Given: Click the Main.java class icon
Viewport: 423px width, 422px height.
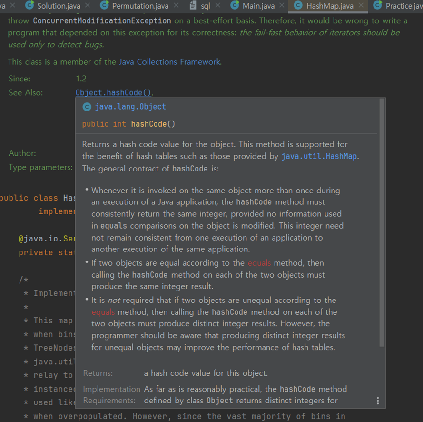Looking at the screenshot, I should click(x=235, y=5).
